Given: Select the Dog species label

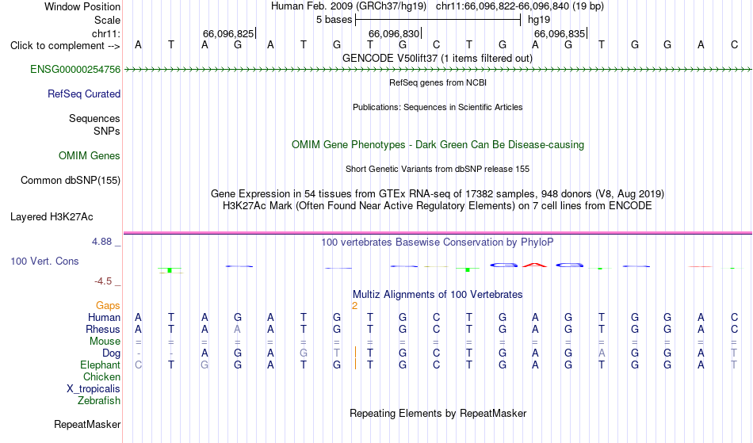Looking at the screenshot, I should [x=111, y=353].
